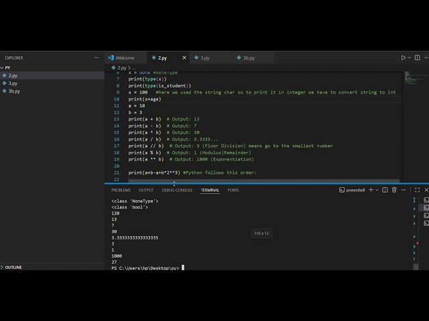Viewport: 429px width, 321px height.
Task: Click comment '(Modulus|Remainder)'
Action: tap(225, 152)
